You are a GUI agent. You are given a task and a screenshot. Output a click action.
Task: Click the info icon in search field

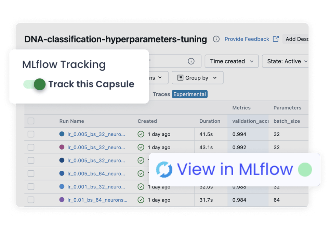pyautogui.click(x=191, y=61)
